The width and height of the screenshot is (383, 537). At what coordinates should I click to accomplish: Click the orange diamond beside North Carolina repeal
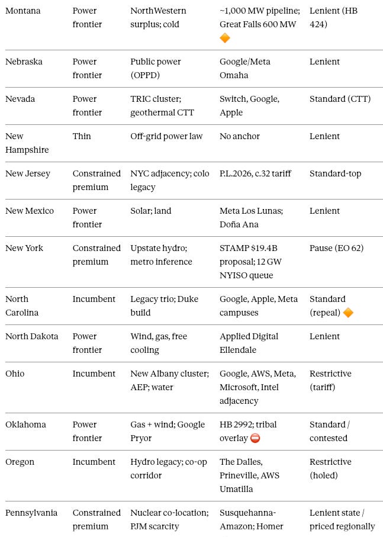[348, 313]
